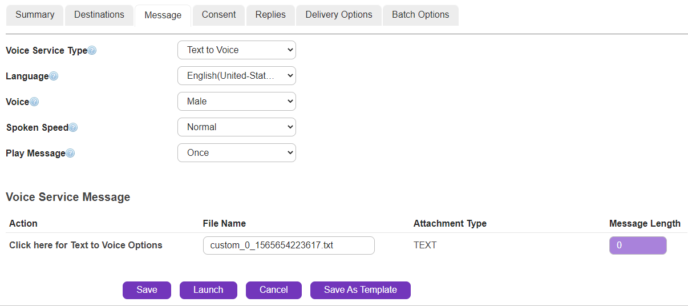
Task: Open the Delivery Options tab
Action: click(339, 15)
